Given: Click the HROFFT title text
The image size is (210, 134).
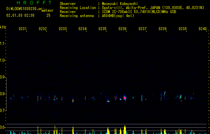Looking at the screenshot, I should tap(34, 3).
